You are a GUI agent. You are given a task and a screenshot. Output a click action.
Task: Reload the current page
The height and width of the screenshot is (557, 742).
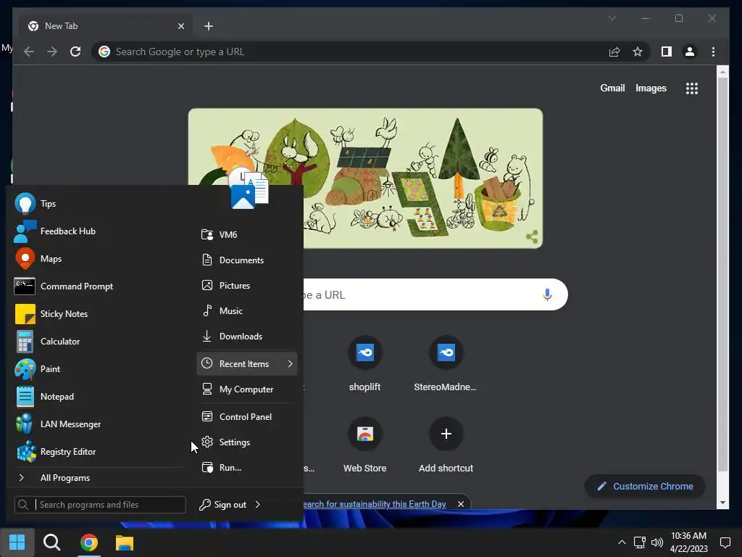click(75, 51)
